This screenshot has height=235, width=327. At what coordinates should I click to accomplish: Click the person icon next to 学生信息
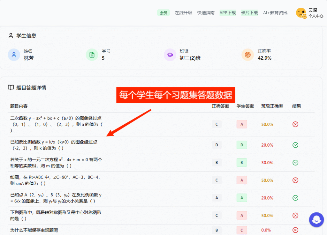click(x=11, y=36)
